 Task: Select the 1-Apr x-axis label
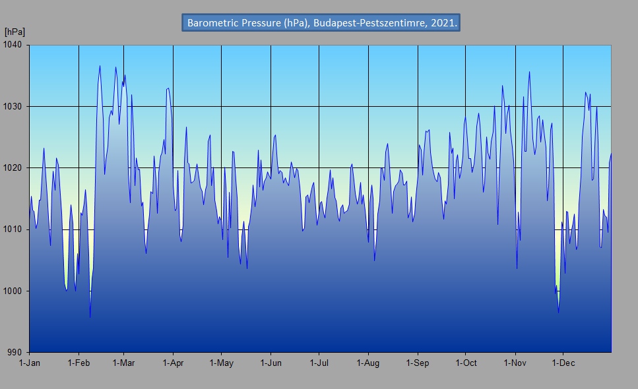[173, 363]
